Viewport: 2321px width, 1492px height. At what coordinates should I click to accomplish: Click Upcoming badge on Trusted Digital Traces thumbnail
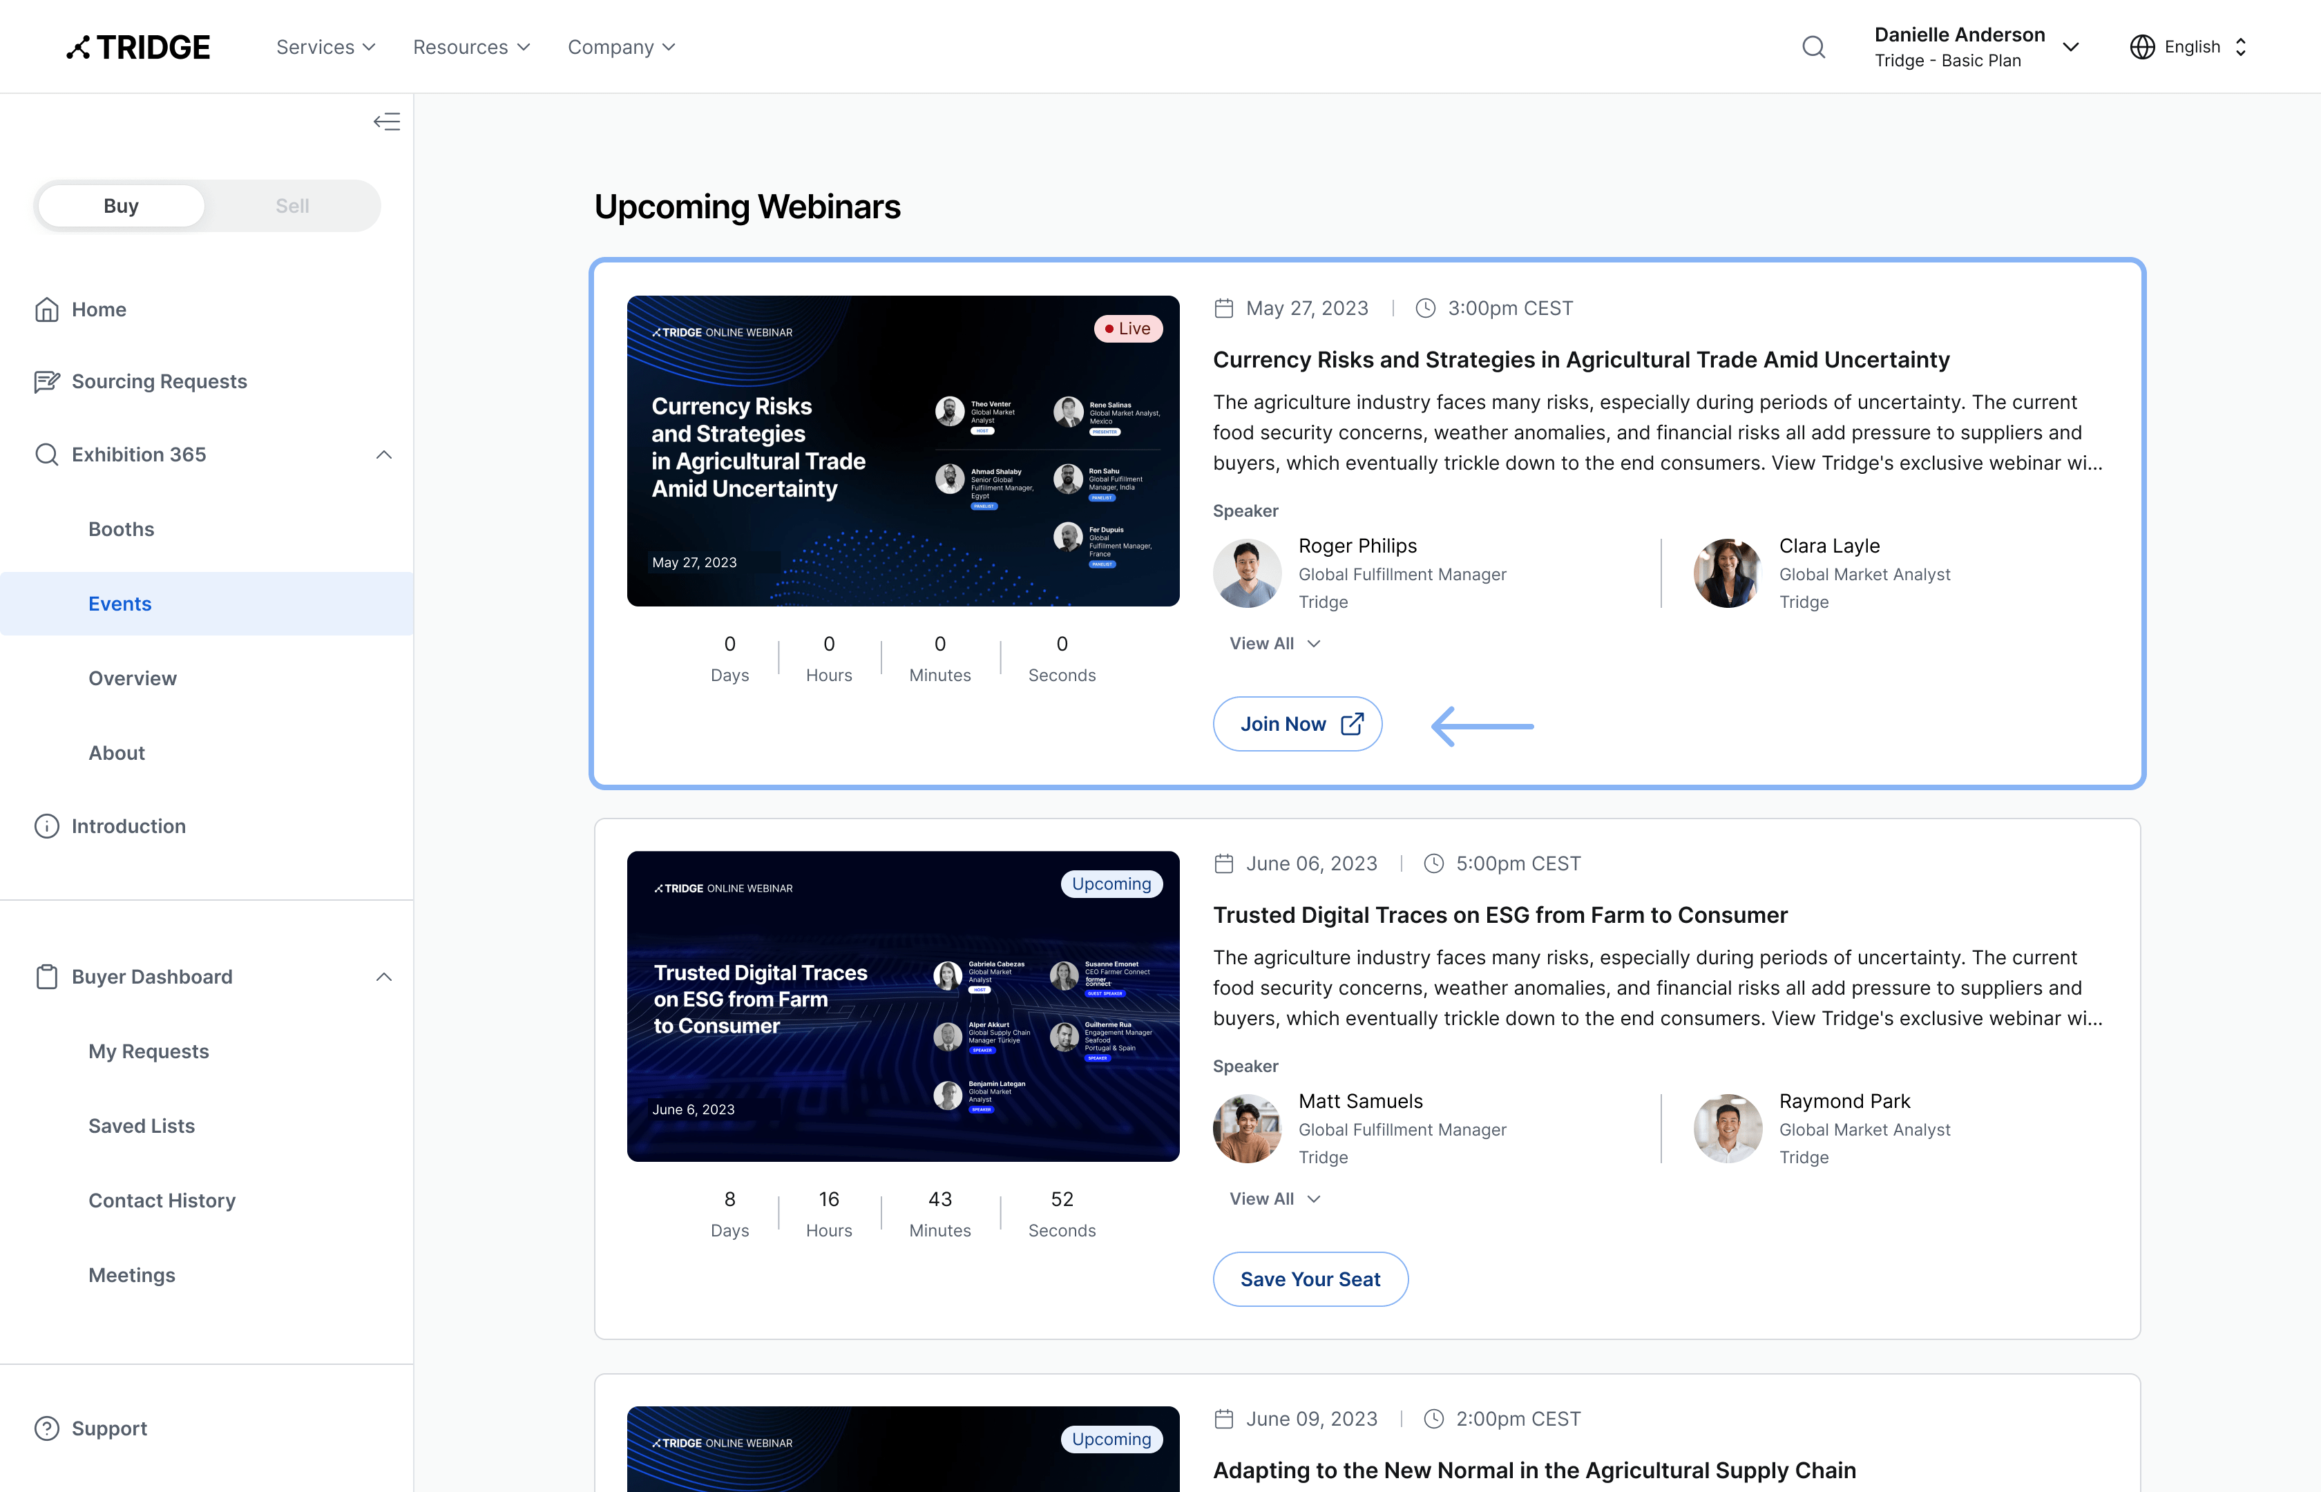pos(1111,883)
